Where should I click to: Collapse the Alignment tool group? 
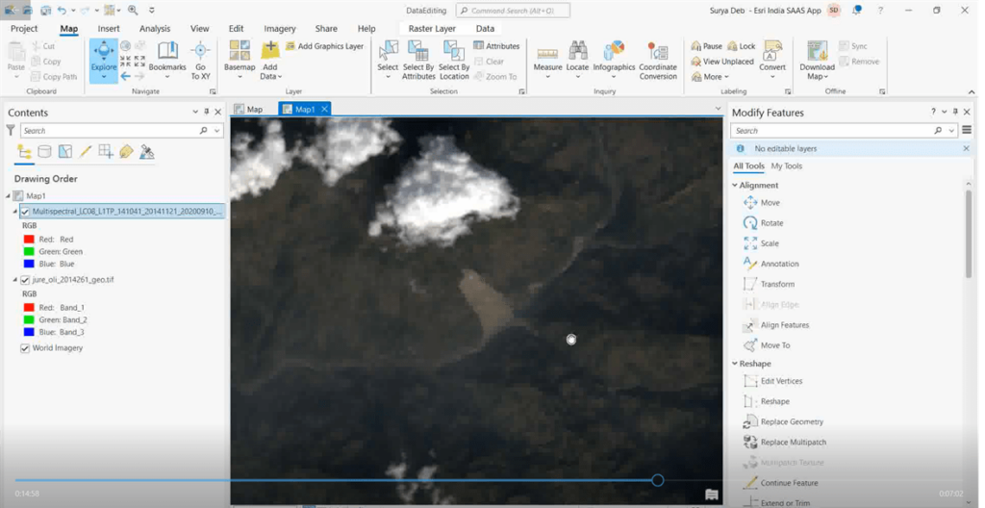pyautogui.click(x=735, y=185)
